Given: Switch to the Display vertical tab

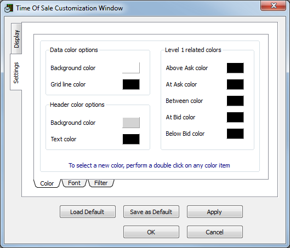Looking at the screenshot, I should pos(16,38).
